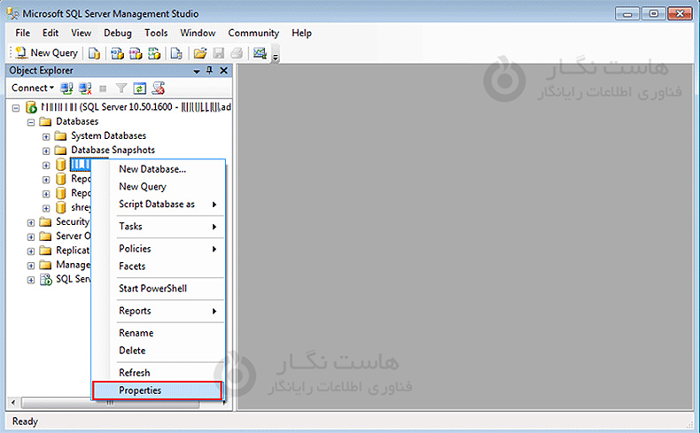Expand the Database Snapshots folder

tap(46, 151)
